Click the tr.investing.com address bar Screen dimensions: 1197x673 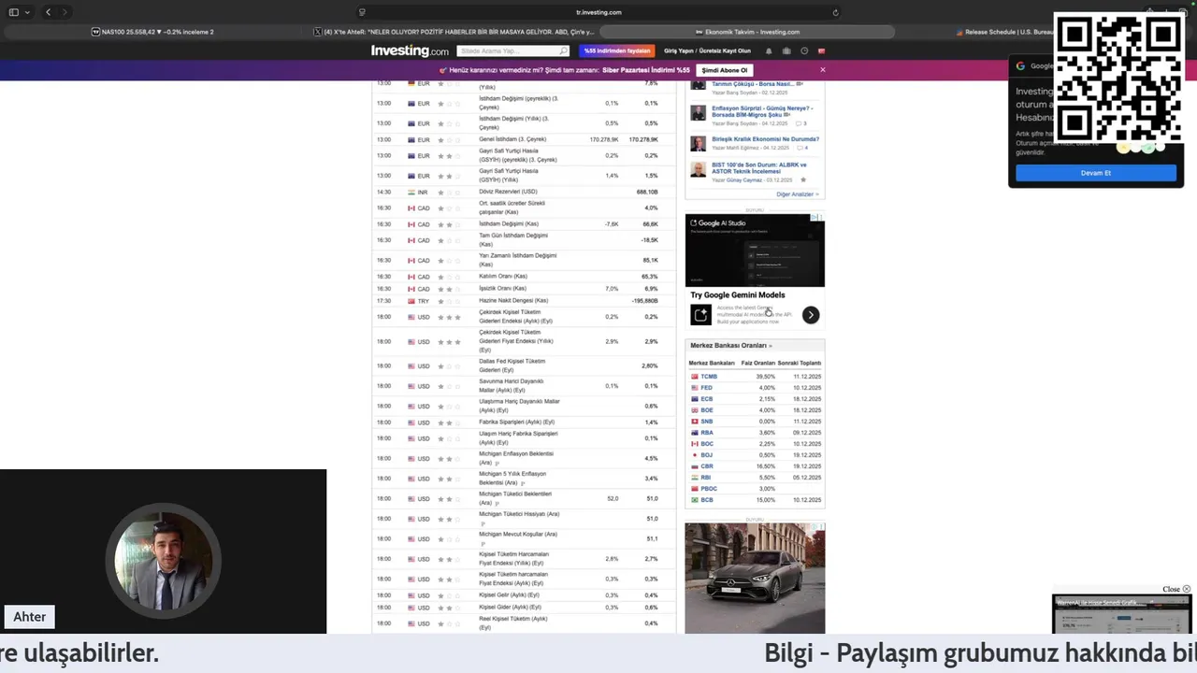tap(598, 12)
